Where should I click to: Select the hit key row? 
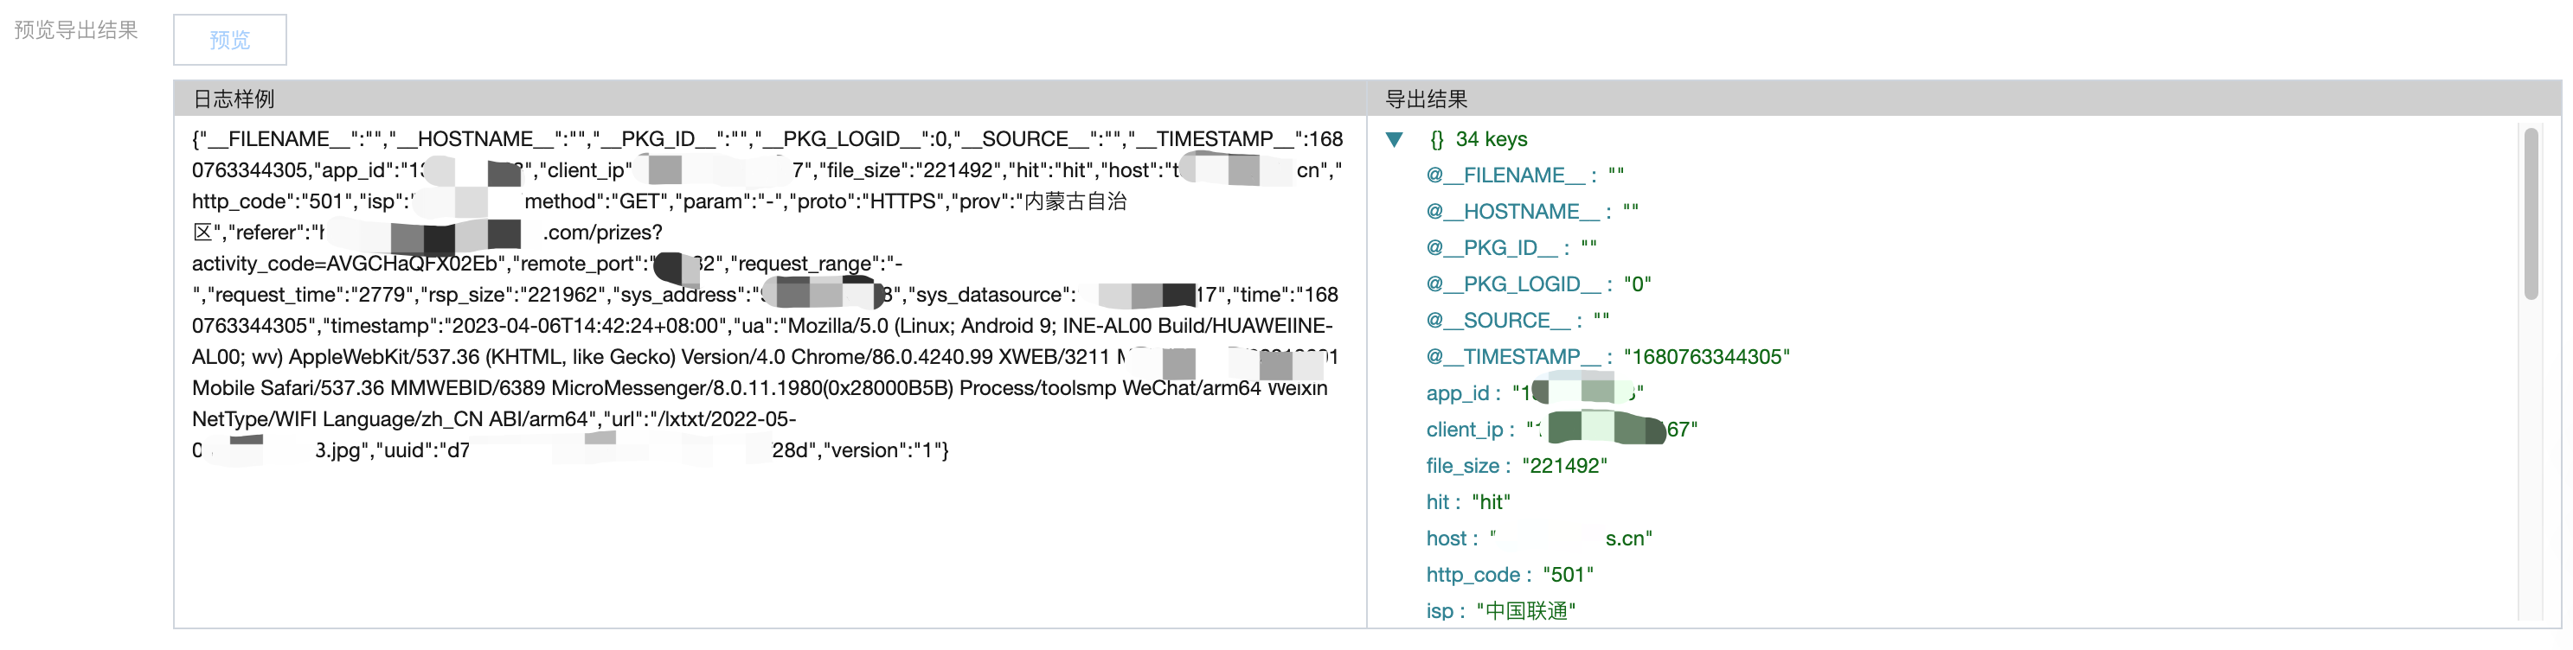click(1468, 502)
